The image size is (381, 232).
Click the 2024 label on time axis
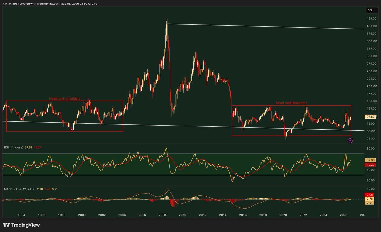[323, 215]
